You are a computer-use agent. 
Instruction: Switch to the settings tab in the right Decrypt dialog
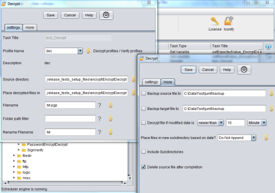coord(151,82)
